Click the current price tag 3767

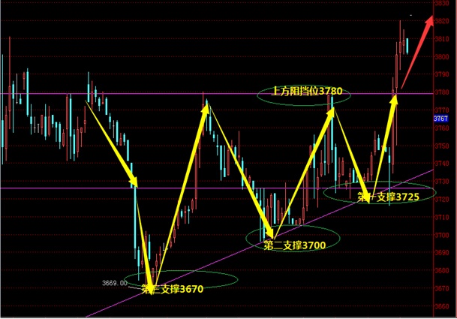click(x=440, y=119)
